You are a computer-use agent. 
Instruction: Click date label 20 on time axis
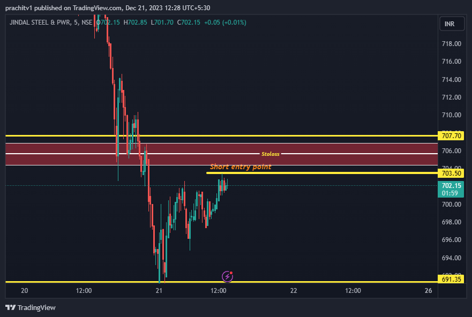coord(25,291)
